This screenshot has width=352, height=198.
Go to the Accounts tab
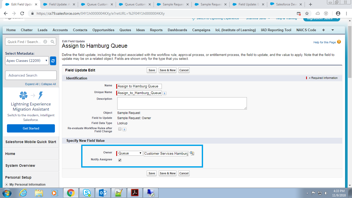tap(60, 30)
